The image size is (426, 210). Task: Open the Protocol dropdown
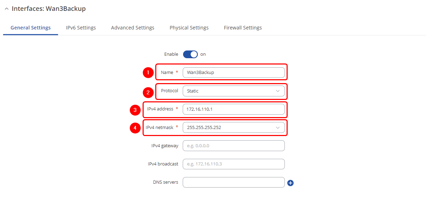point(233,91)
